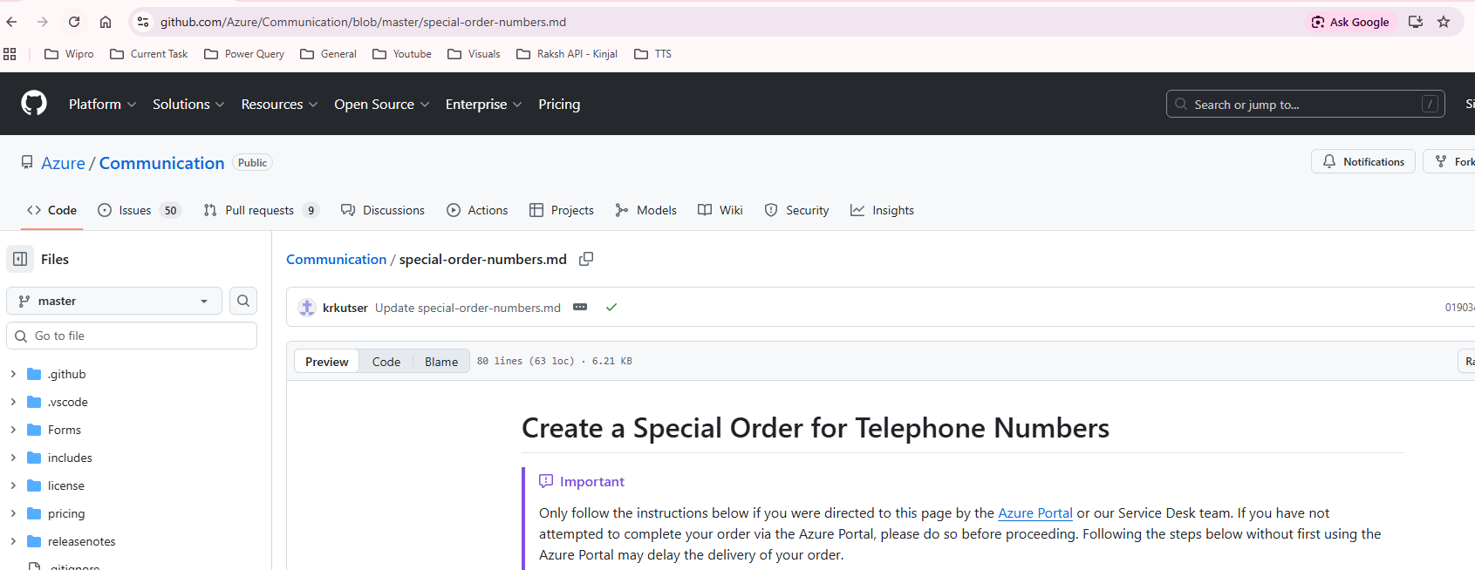This screenshot has height=570, width=1475.
Task: Reload the page with the refresh icon
Action: click(x=74, y=22)
